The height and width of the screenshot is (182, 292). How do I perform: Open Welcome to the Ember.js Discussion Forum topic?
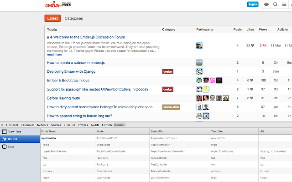(x=89, y=37)
